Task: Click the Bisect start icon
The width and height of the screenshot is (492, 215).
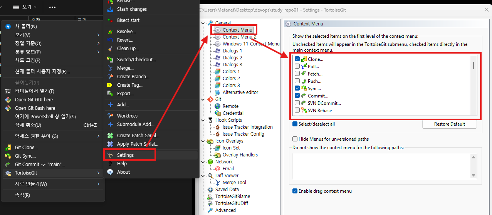Action: [110, 20]
